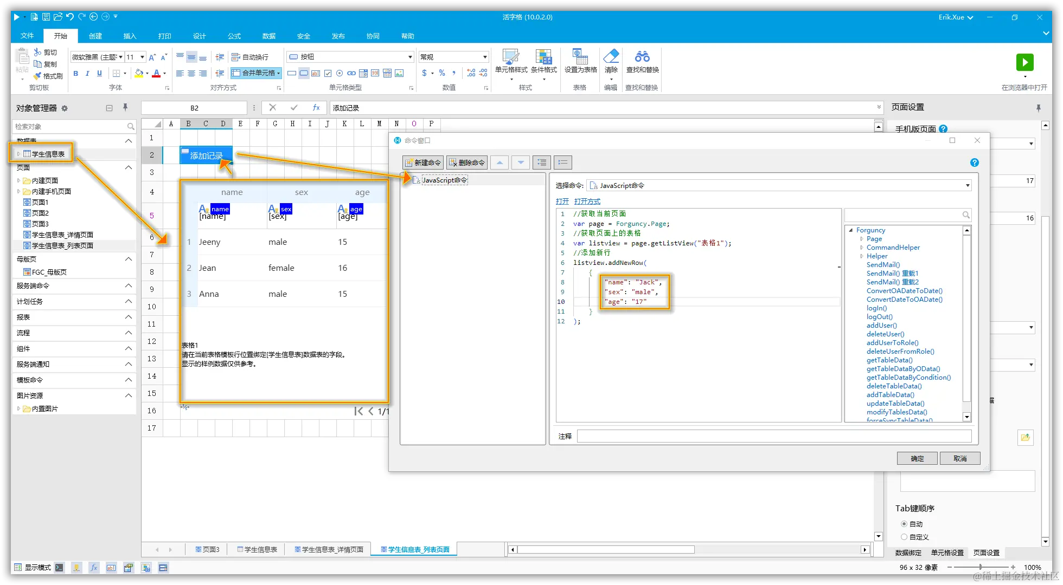
Task: Expand the 内建页面 tree folder
Action: 19,180
